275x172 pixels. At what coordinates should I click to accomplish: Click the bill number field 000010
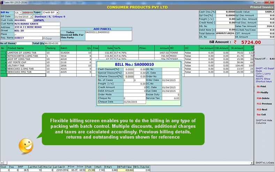point(28,13)
